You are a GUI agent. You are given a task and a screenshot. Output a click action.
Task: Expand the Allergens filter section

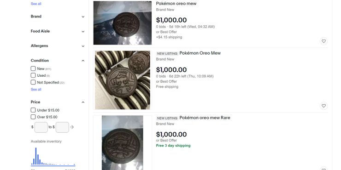pos(58,46)
